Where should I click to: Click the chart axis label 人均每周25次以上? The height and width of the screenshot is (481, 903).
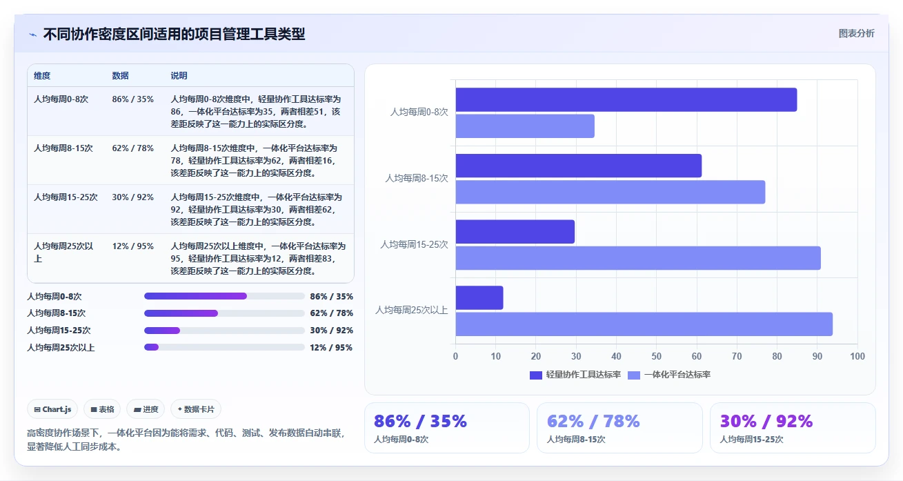point(412,311)
